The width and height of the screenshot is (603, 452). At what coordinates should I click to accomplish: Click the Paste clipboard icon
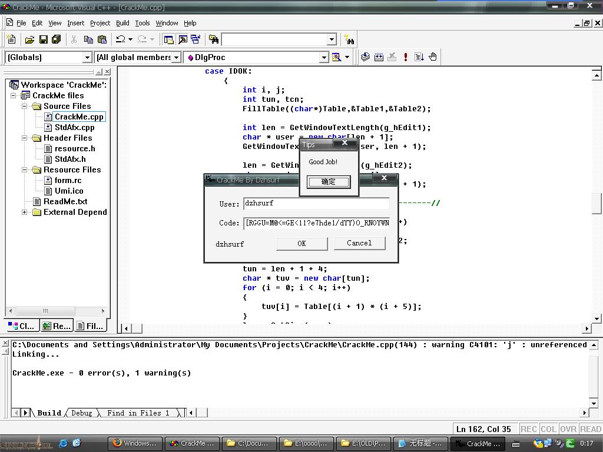102,39
